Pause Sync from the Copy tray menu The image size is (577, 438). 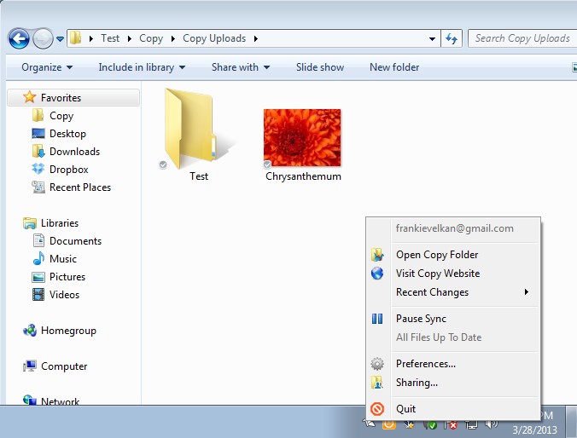[x=421, y=319]
